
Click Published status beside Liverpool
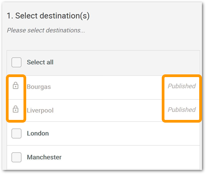[x=182, y=110]
